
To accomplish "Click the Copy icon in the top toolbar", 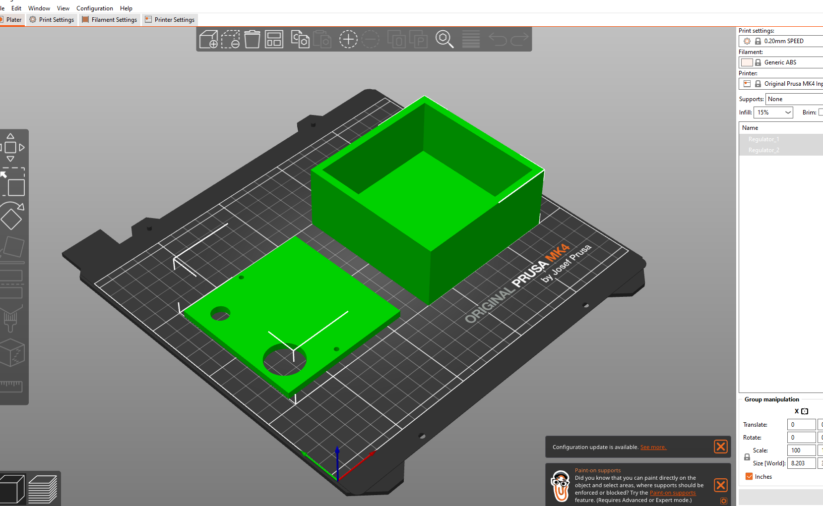I will click(x=300, y=39).
